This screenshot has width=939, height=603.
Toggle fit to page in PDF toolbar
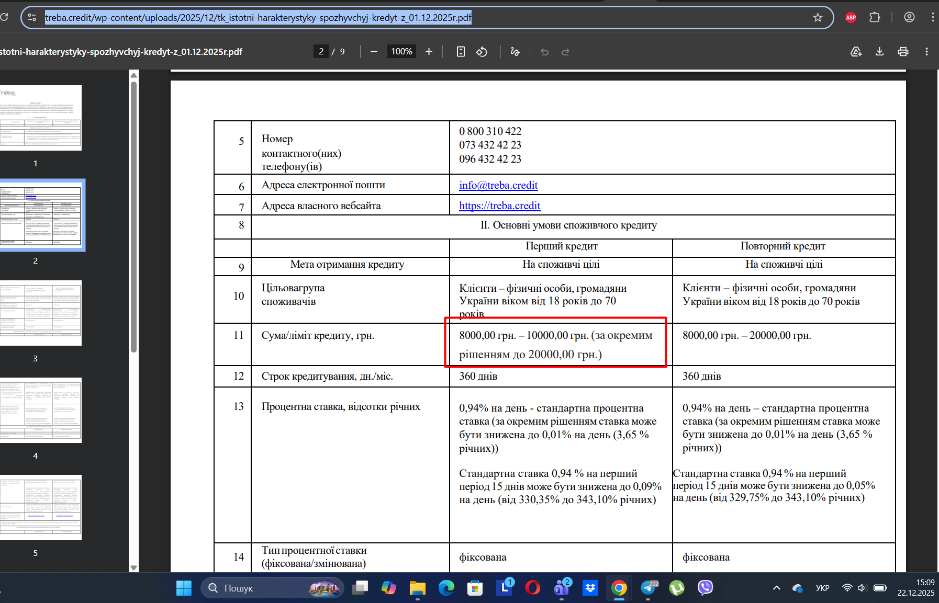click(461, 51)
